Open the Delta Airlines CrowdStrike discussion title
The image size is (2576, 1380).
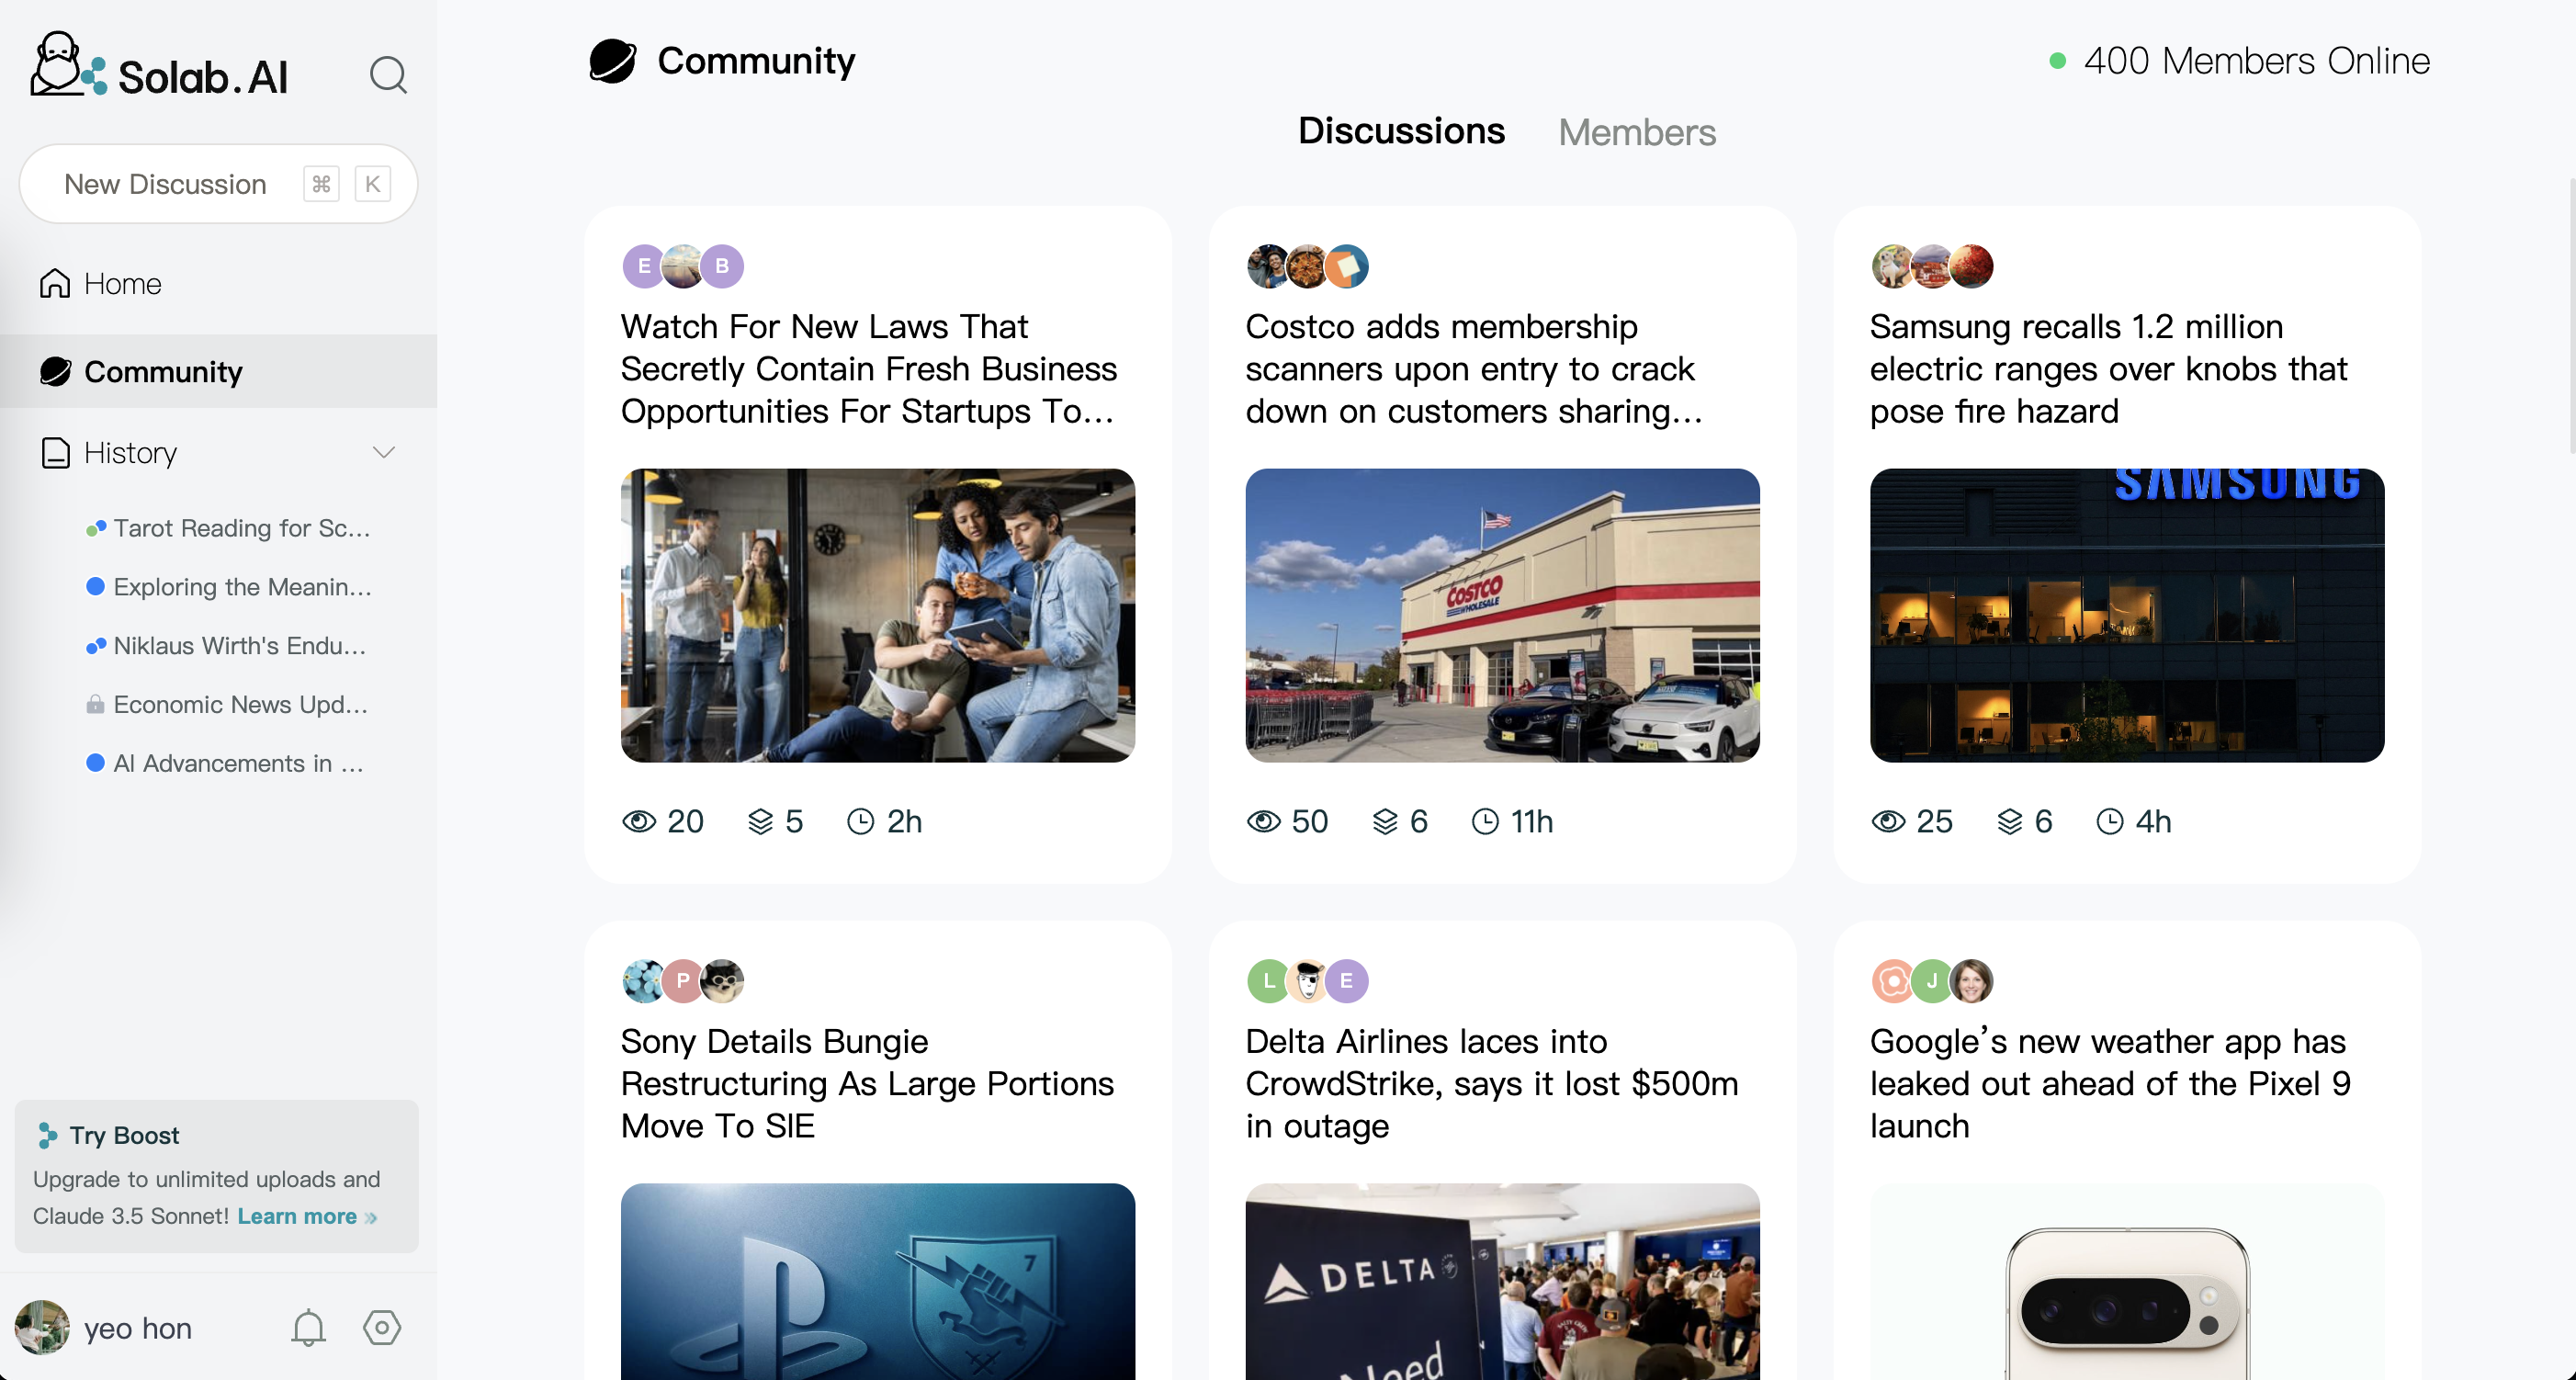(1492, 1084)
